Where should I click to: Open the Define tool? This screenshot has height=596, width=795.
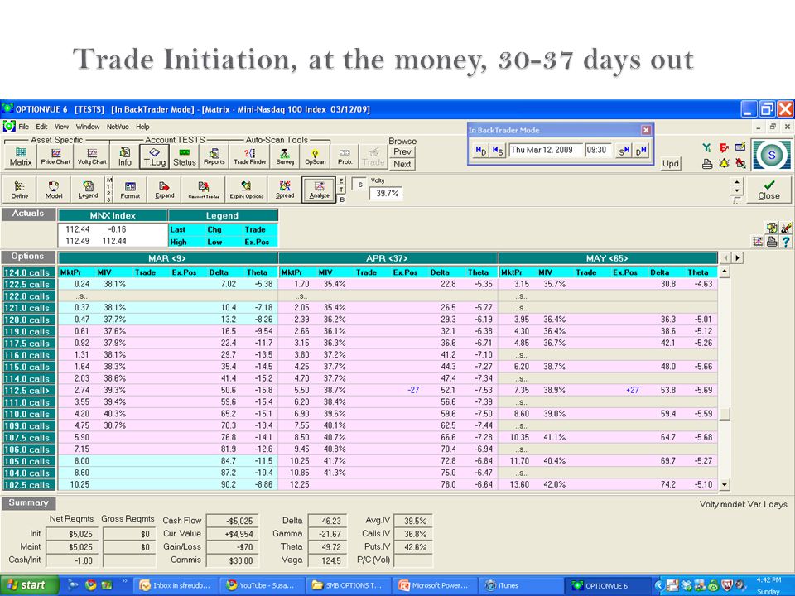click(20, 190)
